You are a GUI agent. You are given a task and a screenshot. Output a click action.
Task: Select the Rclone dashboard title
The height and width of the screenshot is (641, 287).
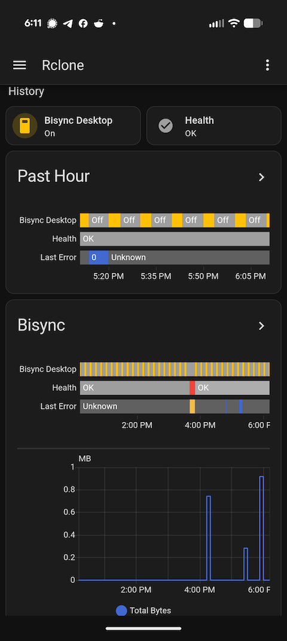[x=63, y=65]
